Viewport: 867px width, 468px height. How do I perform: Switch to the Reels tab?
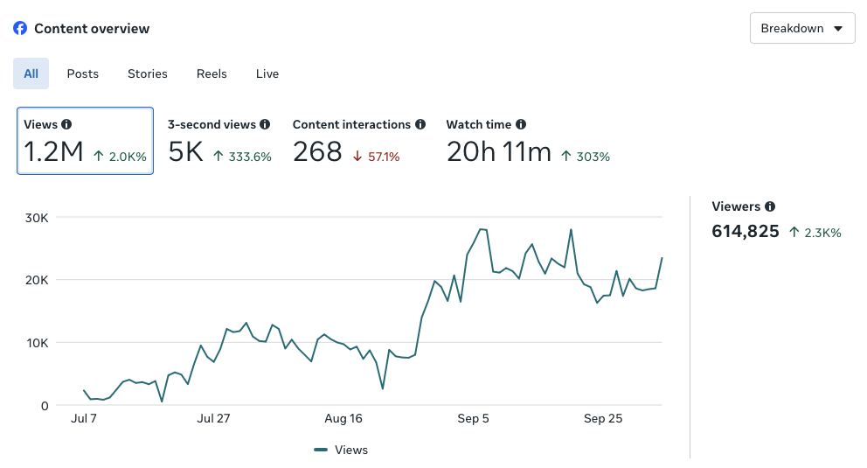pos(212,73)
